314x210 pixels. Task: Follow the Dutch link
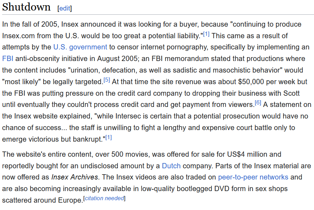tap(171, 165)
